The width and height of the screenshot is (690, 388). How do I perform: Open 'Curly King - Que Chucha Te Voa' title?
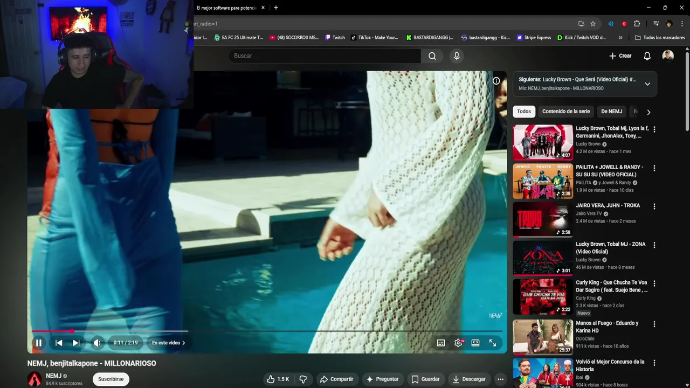(611, 286)
